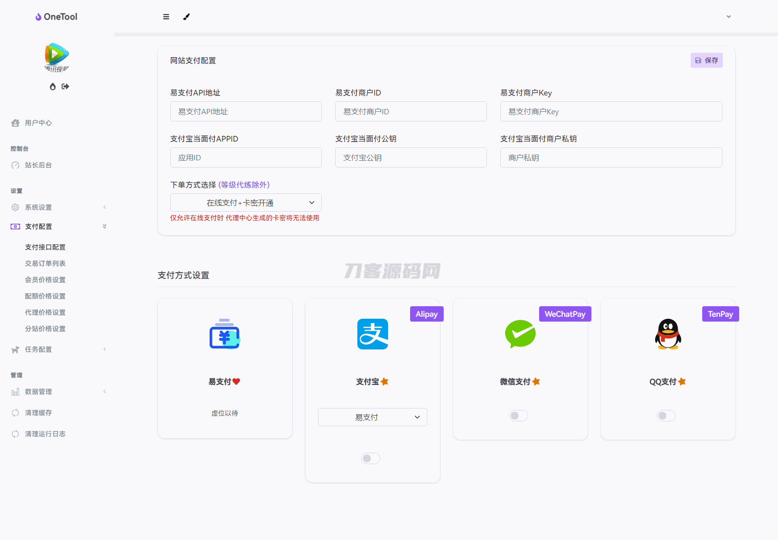Image resolution: width=778 pixels, height=540 pixels.
Task: Open the 下单方式选择 dropdown
Action: [x=246, y=203]
